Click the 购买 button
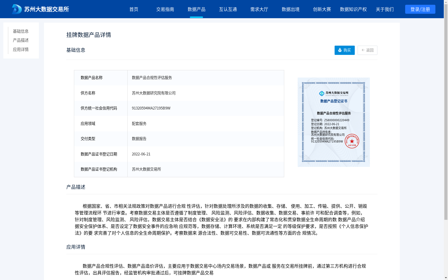 345,50
